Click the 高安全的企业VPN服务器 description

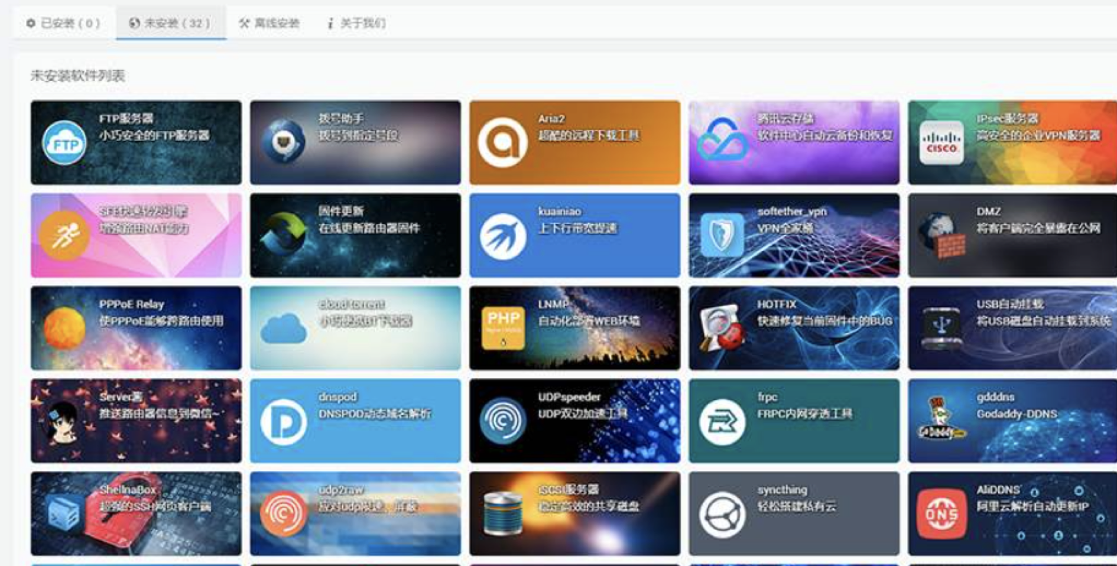tap(1038, 135)
